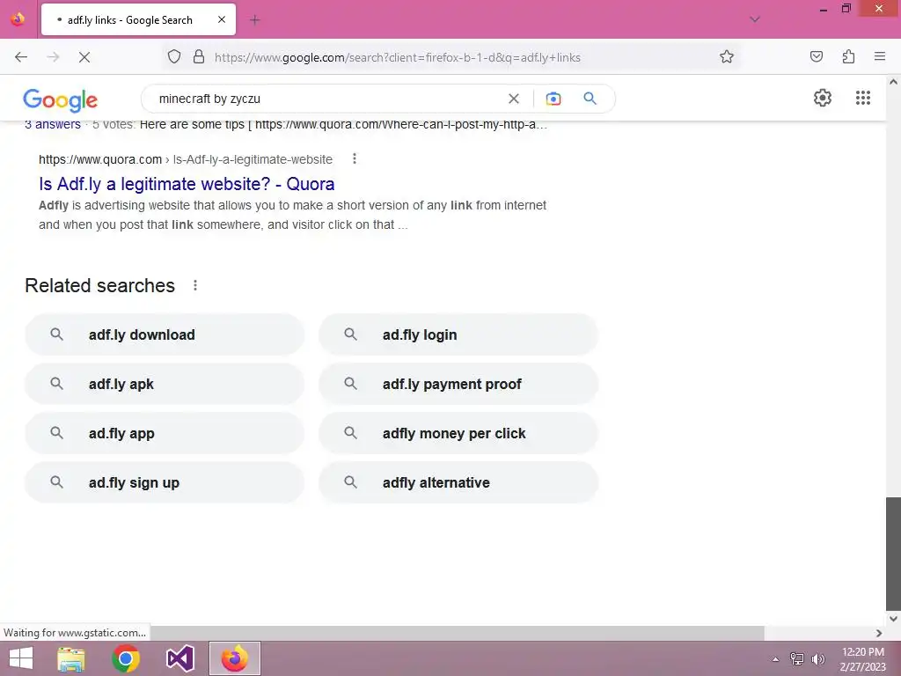This screenshot has width=901, height=676.
Task: Launch Google Chrome from taskbar
Action: pos(126,658)
